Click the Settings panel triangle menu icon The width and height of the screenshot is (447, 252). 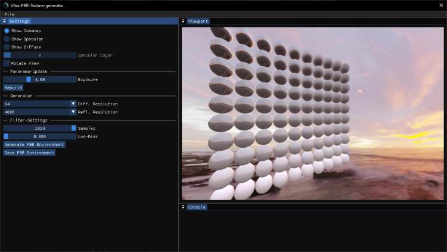[4, 21]
